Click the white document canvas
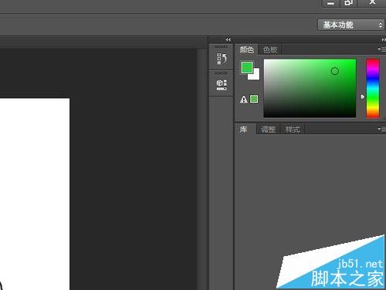 click(x=35, y=194)
